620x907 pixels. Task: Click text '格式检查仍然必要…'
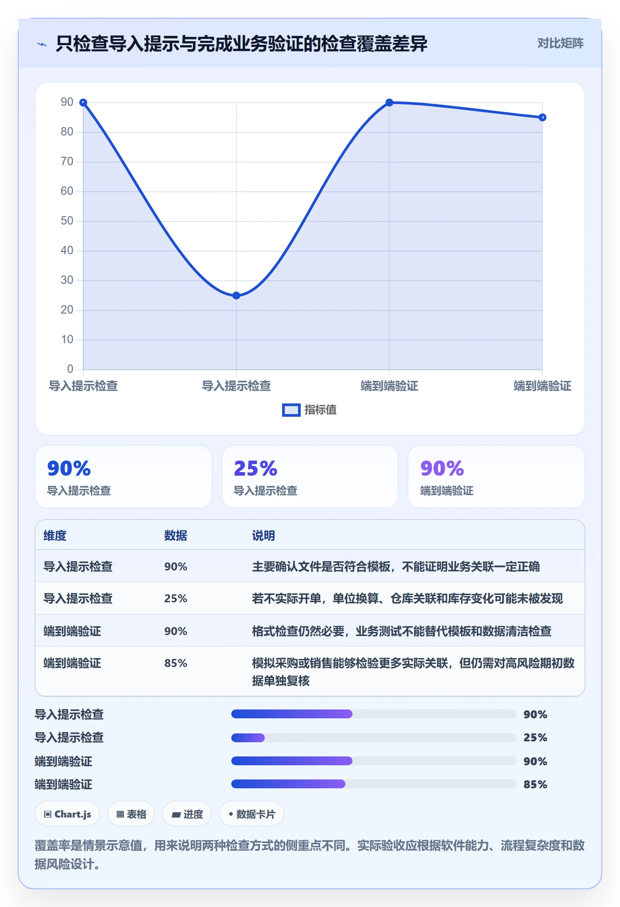click(x=402, y=631)
